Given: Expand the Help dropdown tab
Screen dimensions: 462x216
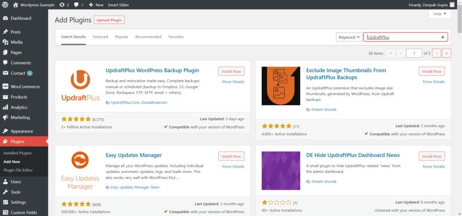Looking at the screenshot, I should click(439, 14).
